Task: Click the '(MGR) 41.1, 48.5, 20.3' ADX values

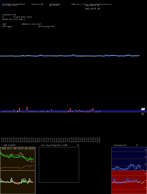Action: (31, 24)
